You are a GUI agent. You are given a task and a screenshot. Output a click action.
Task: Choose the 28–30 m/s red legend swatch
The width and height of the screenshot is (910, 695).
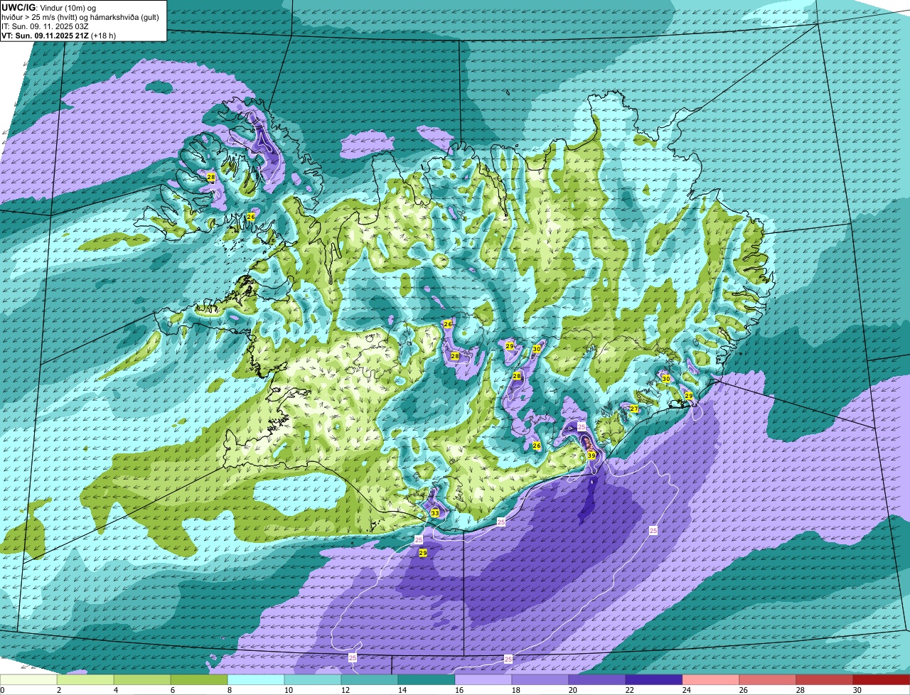click(825, 680)
